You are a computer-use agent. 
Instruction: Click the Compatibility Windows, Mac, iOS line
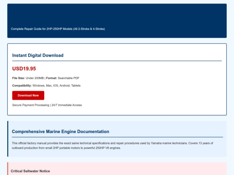46,86
